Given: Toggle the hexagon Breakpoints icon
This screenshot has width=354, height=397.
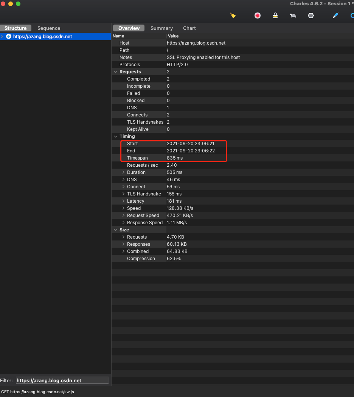Looking at the screenshot, I should click(311, 16).
